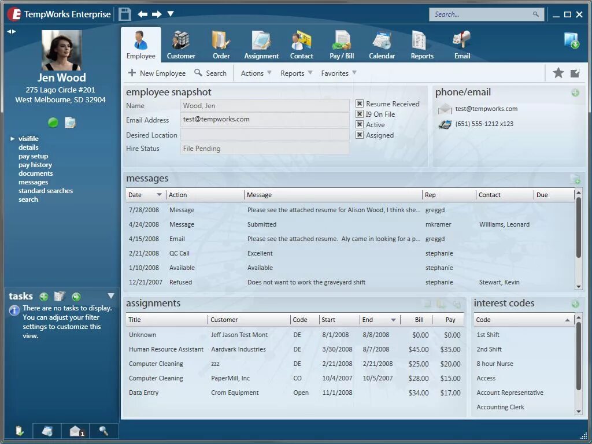The height and width of the screenshot is (444, 592).
Task: Open the Actions dropdown
Action: pos(254,73)
